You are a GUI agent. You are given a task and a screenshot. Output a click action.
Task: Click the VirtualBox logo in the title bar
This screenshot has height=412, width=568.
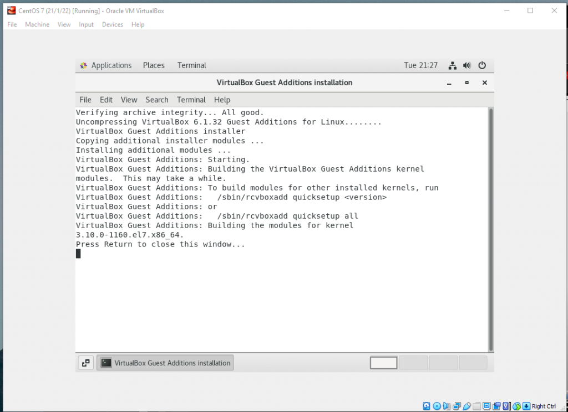point(12,11)
